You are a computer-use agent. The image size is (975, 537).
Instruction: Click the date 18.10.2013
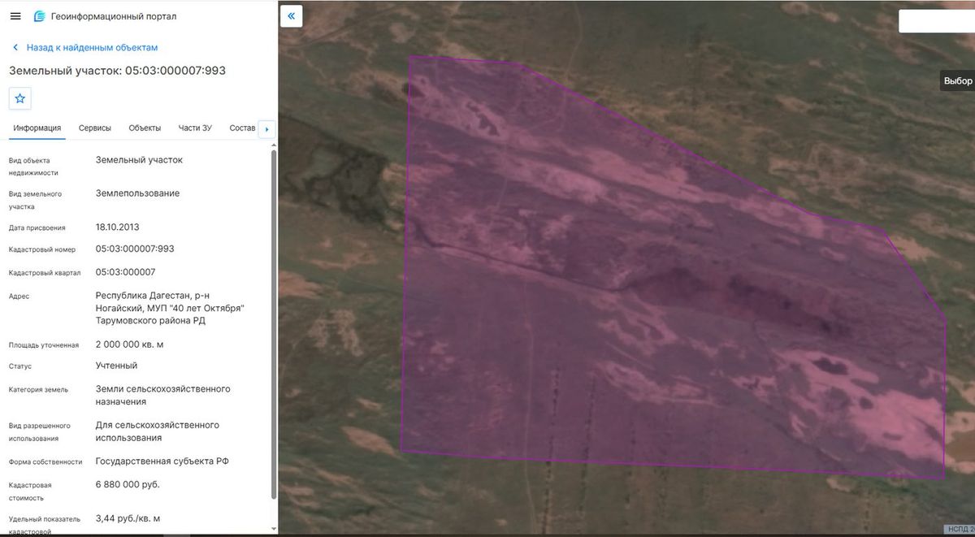[x=117, y=227]
